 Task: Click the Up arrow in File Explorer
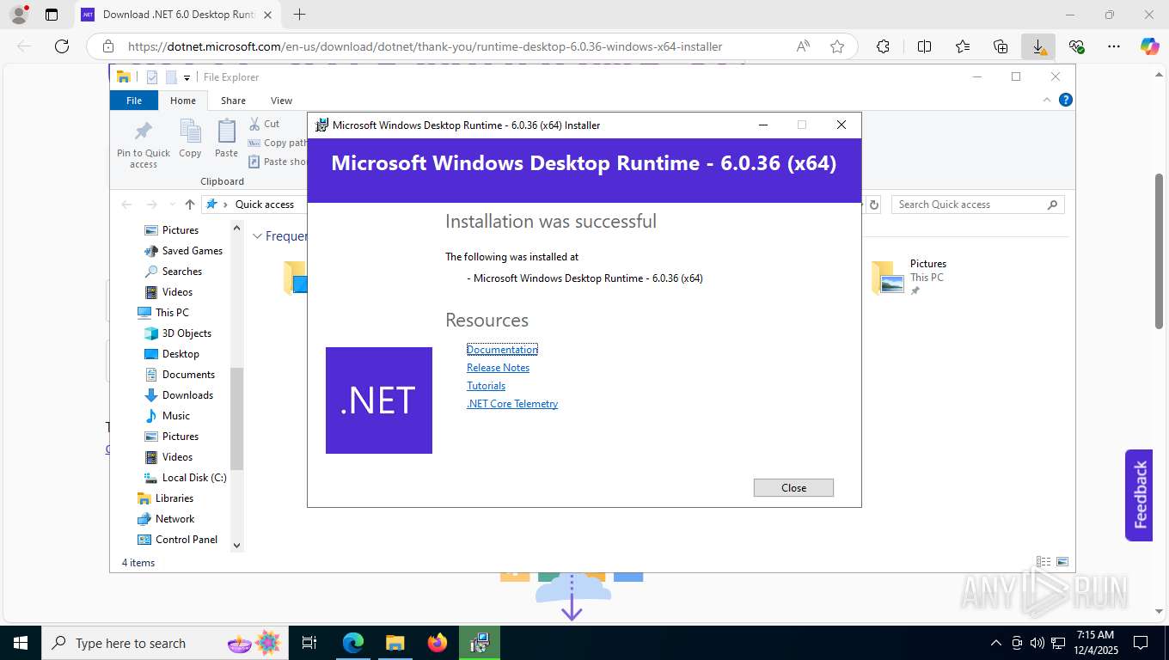(x=190, y=205)
